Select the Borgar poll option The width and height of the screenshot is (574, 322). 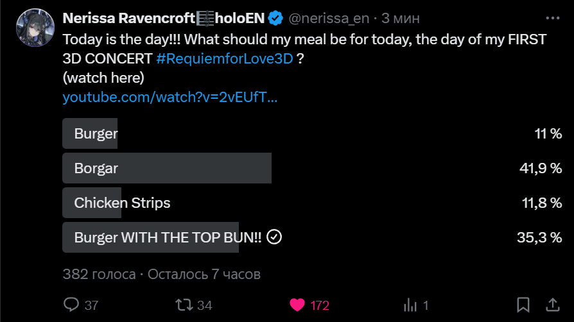click(x=167, y=168)
